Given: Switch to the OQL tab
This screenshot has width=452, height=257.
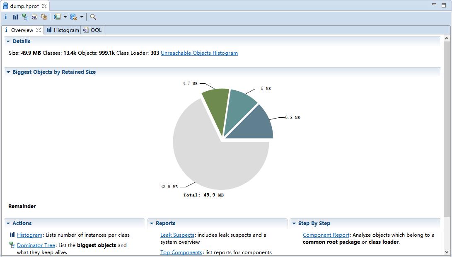Looking at the screenshot, I should point(92,30).
